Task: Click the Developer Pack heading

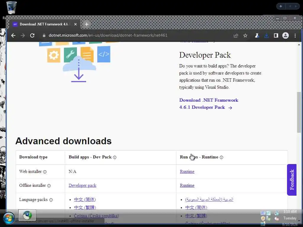Action: pyautogui.click(x=205, y=55)
